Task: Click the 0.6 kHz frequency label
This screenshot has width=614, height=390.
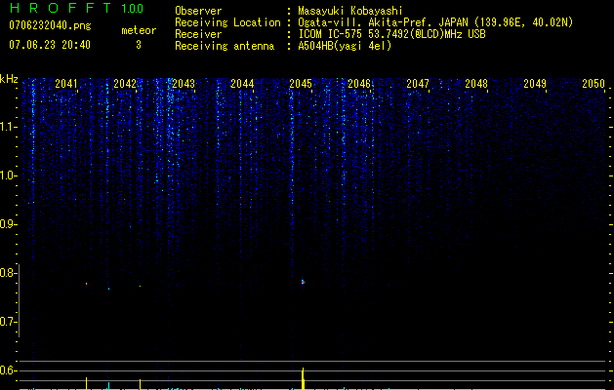Action: [x=7, y=370]
